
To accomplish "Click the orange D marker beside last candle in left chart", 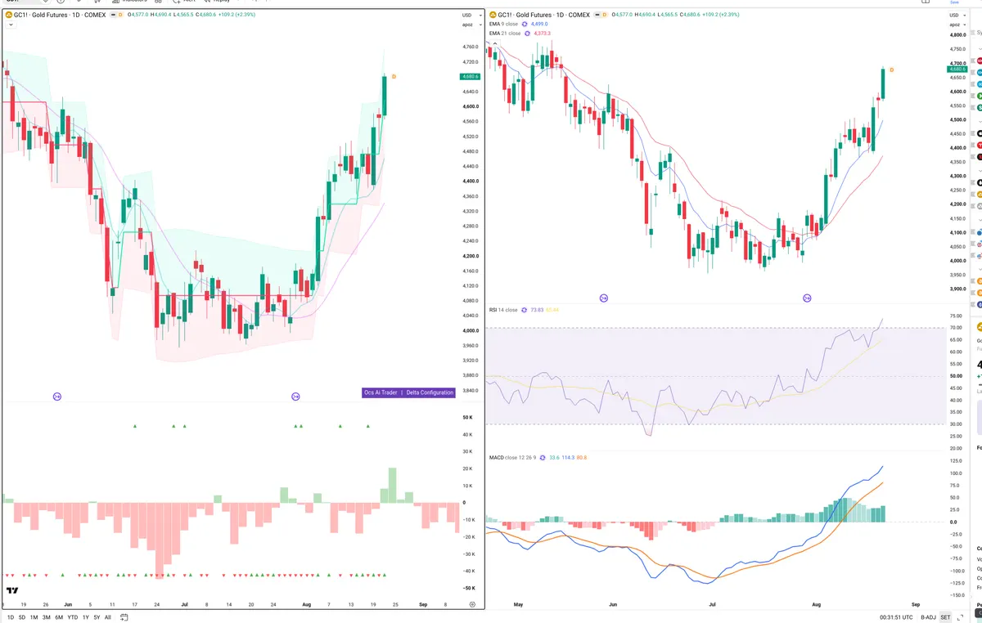I will [x=394, y=76].
